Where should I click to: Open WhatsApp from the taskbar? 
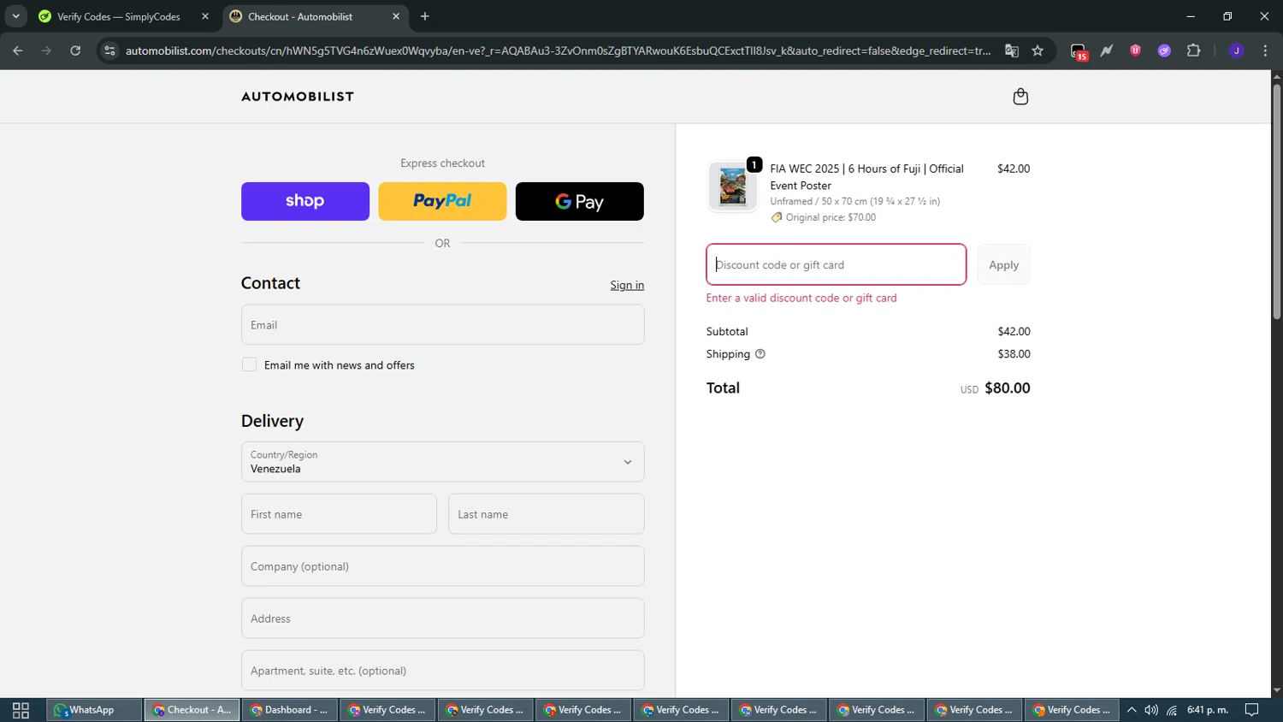click(94, 710)
